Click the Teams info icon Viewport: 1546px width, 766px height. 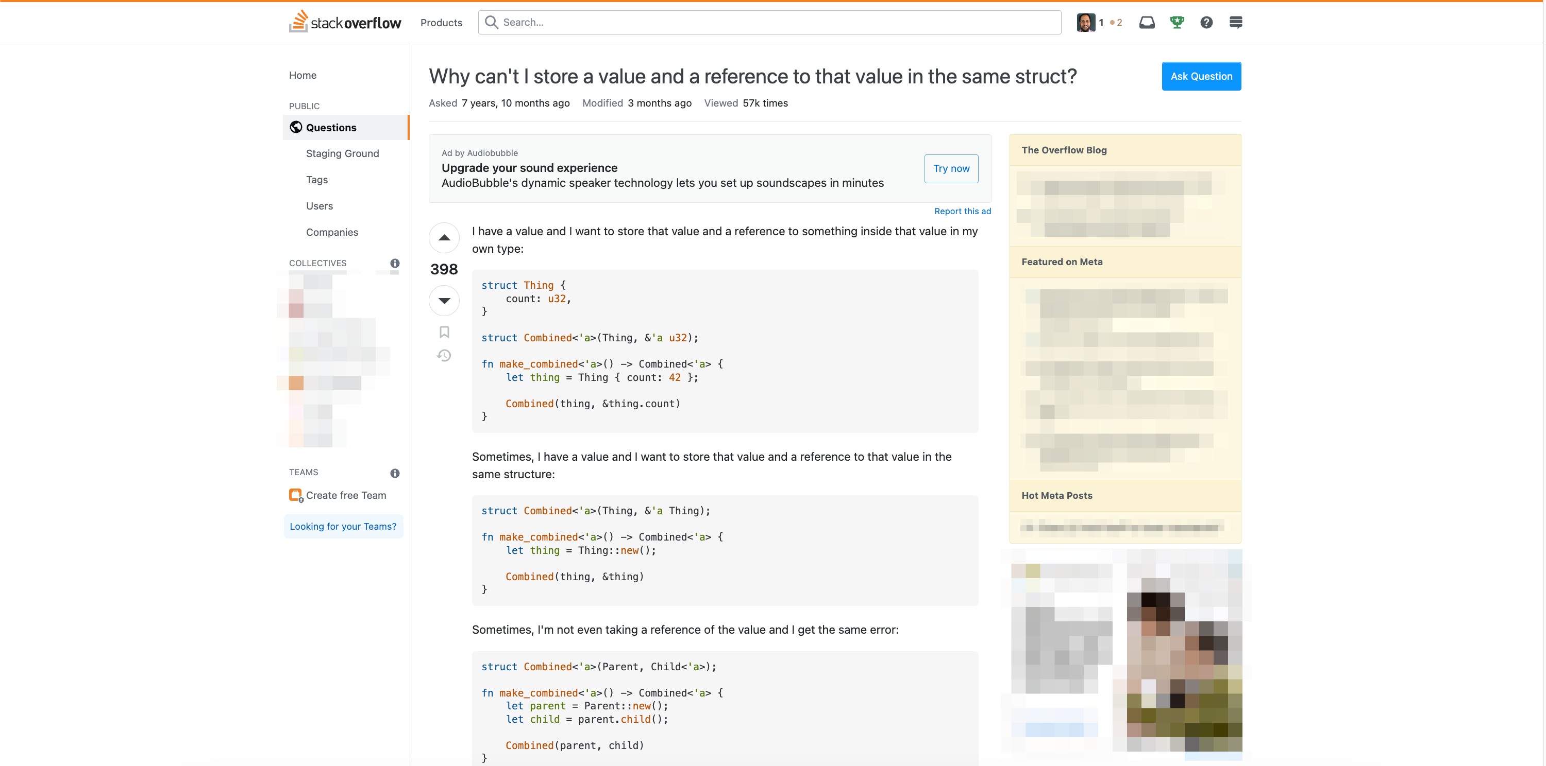(x=395, y=473)
